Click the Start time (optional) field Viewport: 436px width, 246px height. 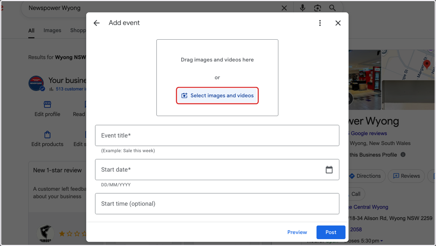tap(217, 204)
